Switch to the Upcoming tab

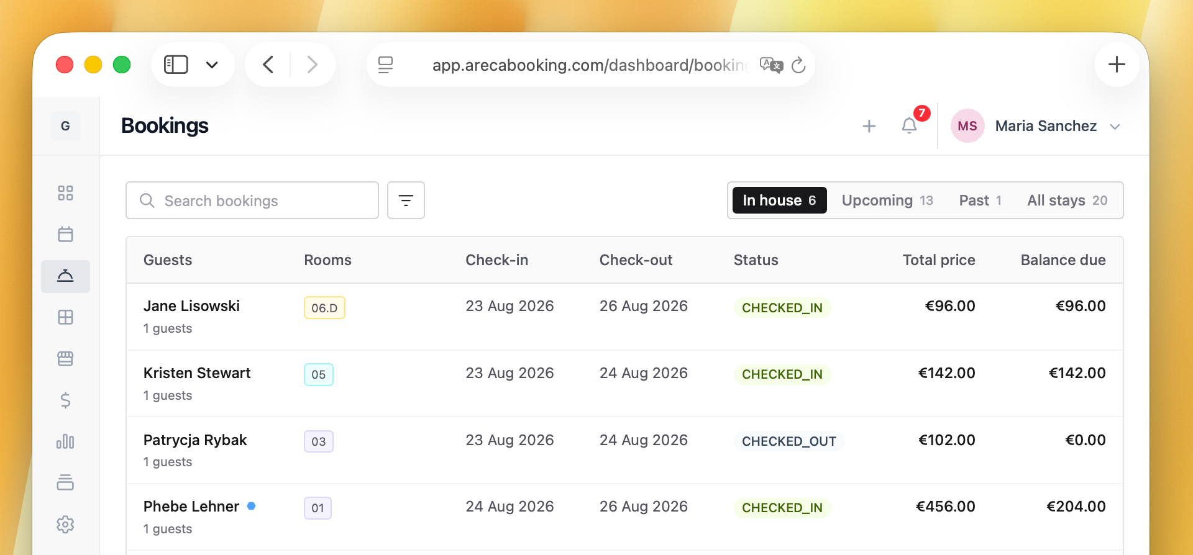click(887, 200)
